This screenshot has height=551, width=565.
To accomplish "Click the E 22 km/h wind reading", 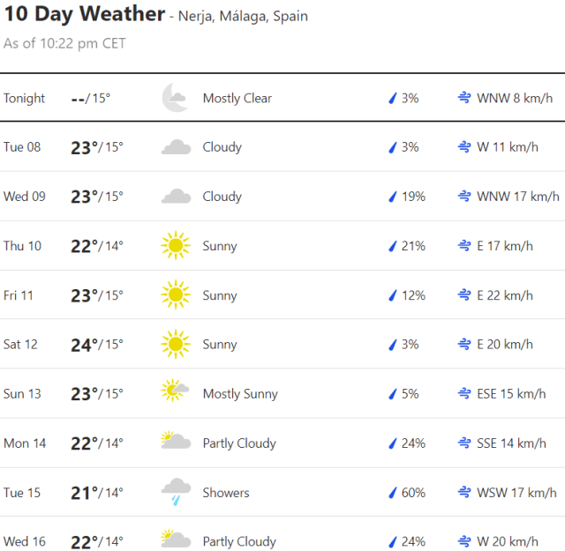I will click(x=505, y=295).
